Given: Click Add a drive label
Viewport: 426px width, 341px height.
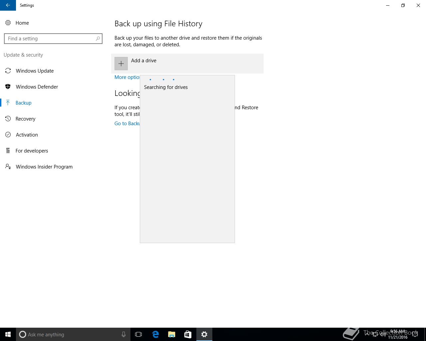Looking at the screenshot, I should point(144,61).
